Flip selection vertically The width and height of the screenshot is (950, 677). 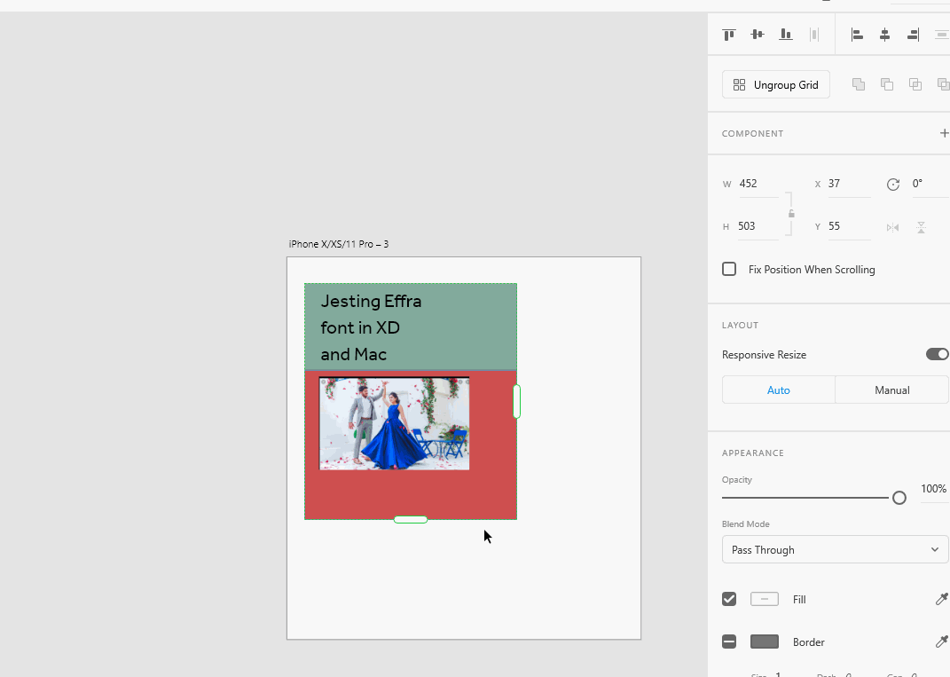921,227
